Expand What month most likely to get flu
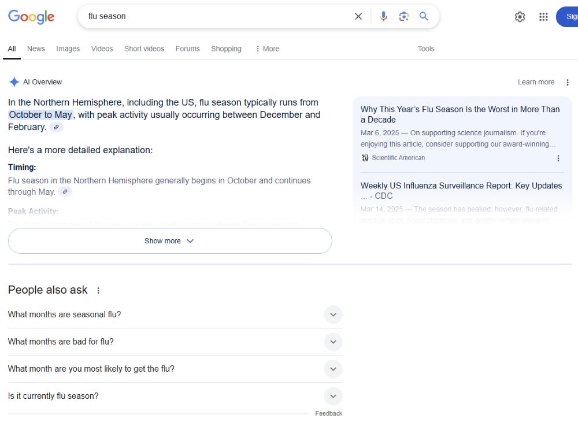The height and width of the screenshot is (426, 578). click(175, 369)
